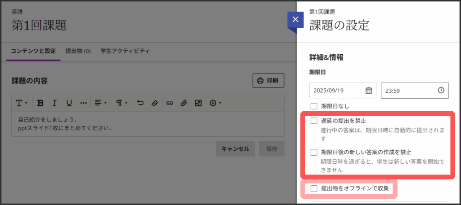461x205 pixels.
Task: Attach a file with paperclip icon
Action: coord(183,103)
